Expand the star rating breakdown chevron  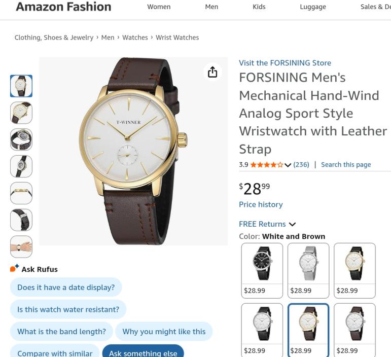pyautogui.click(x=288, y=165)
